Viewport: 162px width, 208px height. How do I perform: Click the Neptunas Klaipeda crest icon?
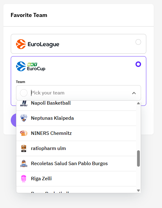[24, 118]
